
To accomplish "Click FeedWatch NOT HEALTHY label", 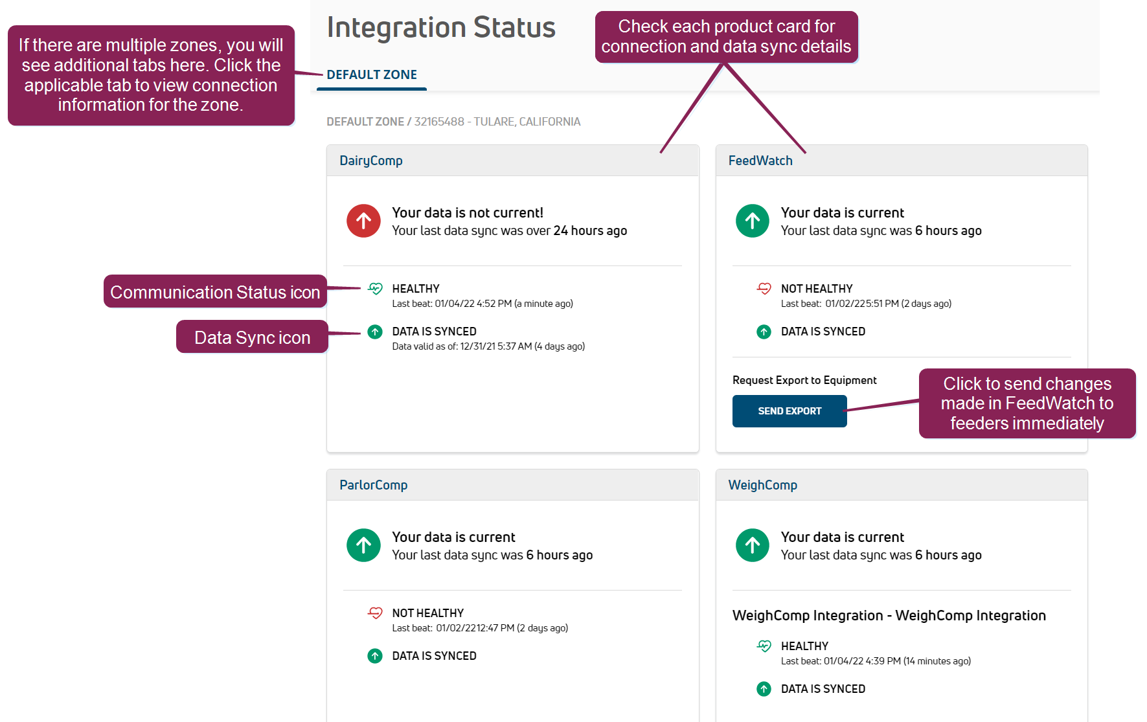I will [817, 289].
